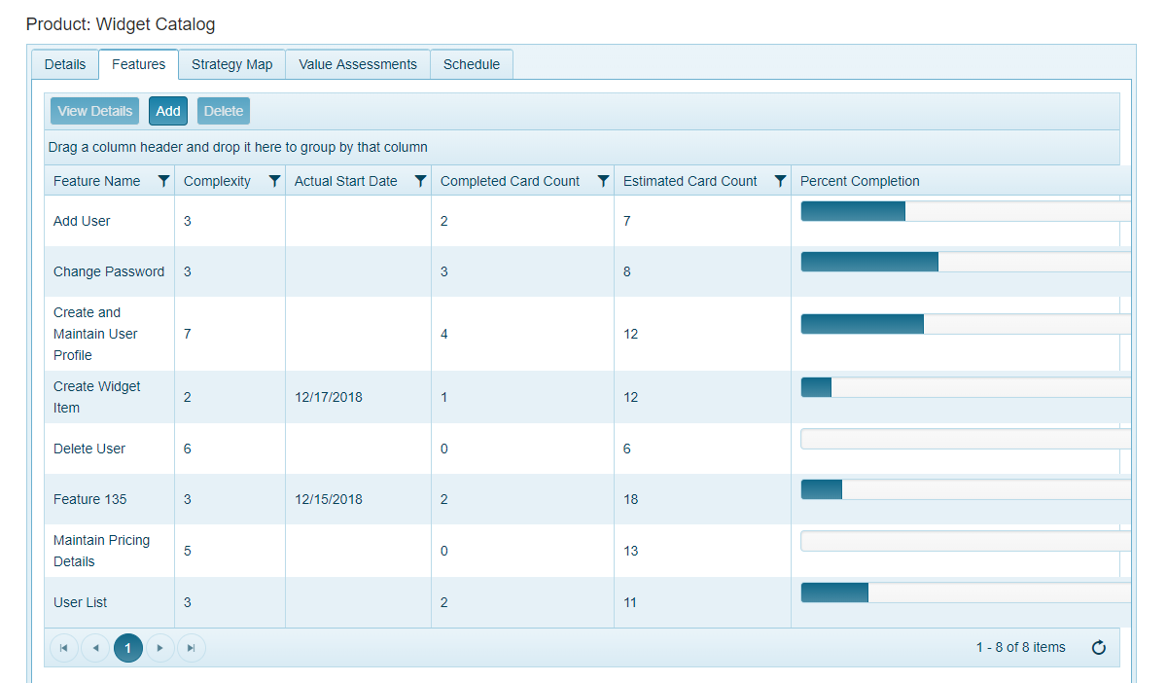Select the Value Assessments tab
The image size is (1167, 683).
click(x=358, y=64)
